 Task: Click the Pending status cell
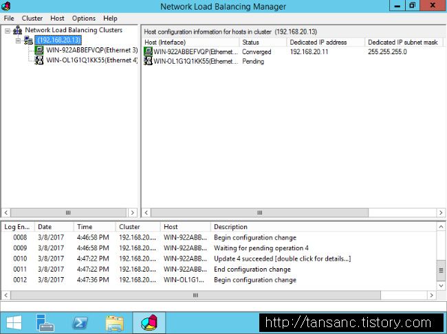pyautogui.click(x=253, y=62)
